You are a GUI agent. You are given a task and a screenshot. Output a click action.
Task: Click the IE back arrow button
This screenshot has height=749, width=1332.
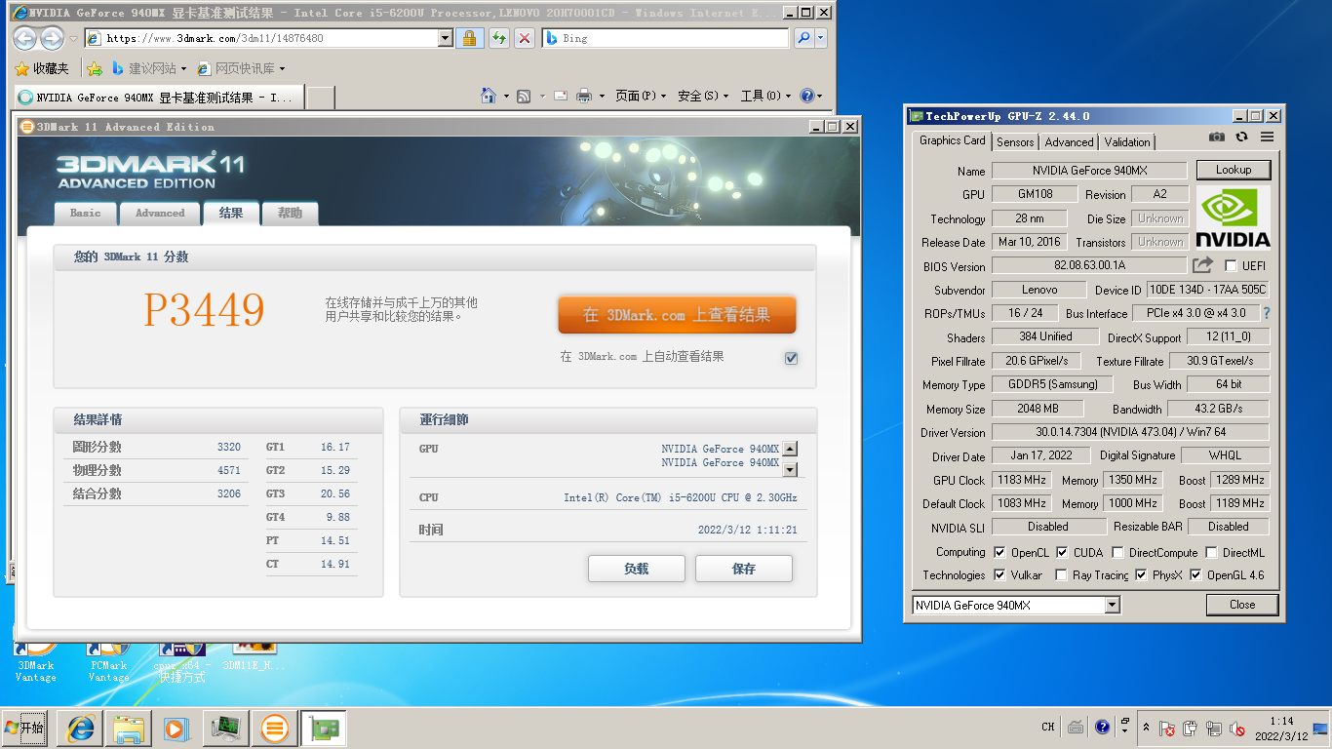[x=25, y=38]
